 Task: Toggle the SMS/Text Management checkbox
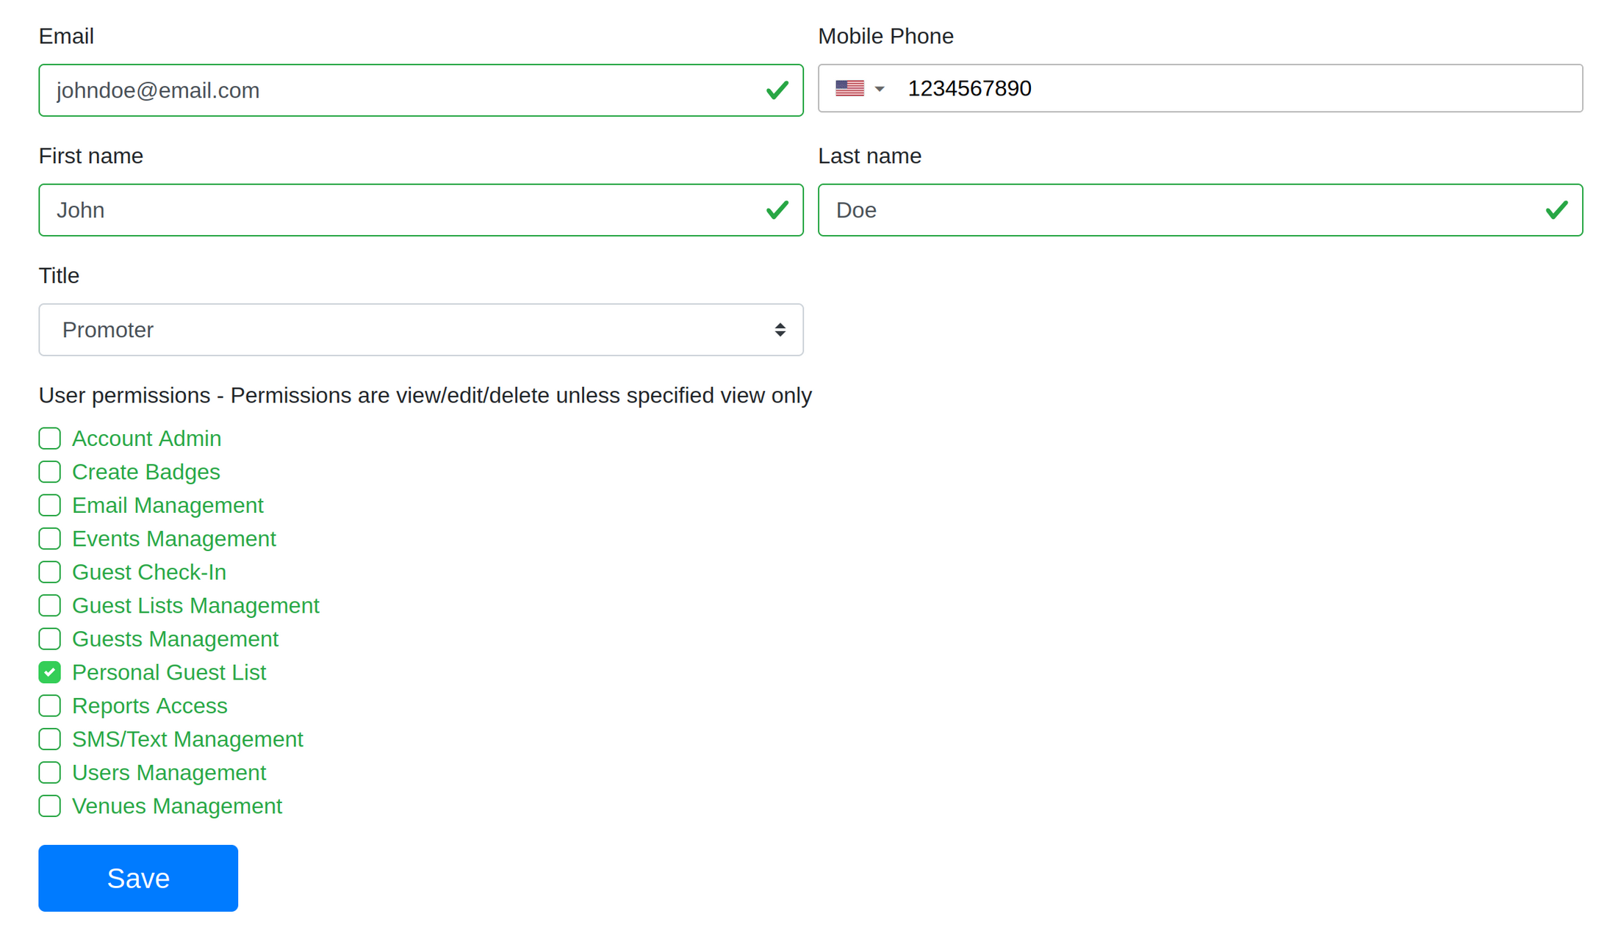(50, 739)
